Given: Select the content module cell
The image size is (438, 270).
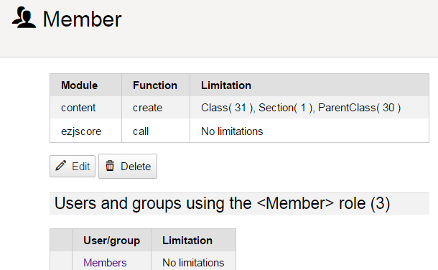Looking at the screenshot, I should click(x=86, y=108).
